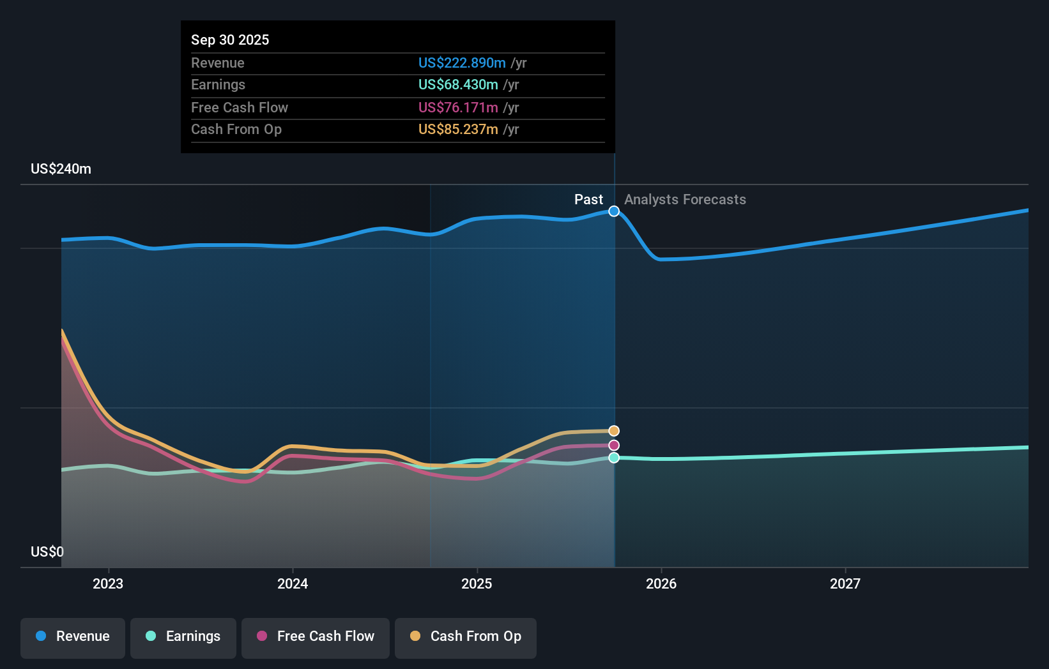The width and height of the screenshot is (1049, 669).
Task: Click the 2027 label on the x-axis
Action: [846, 583]
